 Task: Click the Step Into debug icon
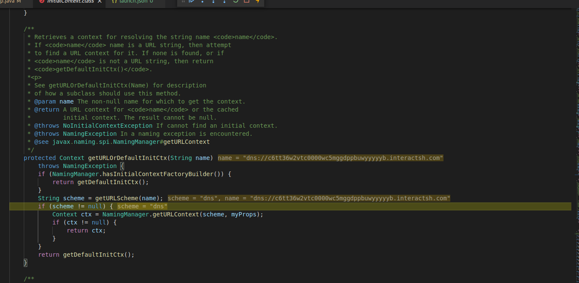click(213, 2)
